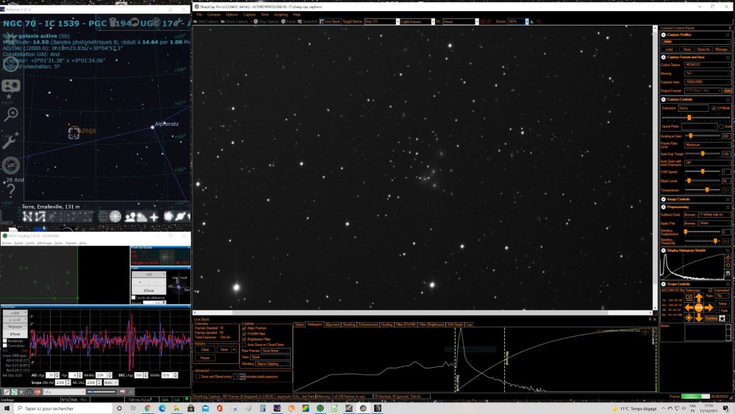Viewport: 735px width, 414px height.
Task: Click scope control left arrow in SharpCap
Action: click(689, 307)
